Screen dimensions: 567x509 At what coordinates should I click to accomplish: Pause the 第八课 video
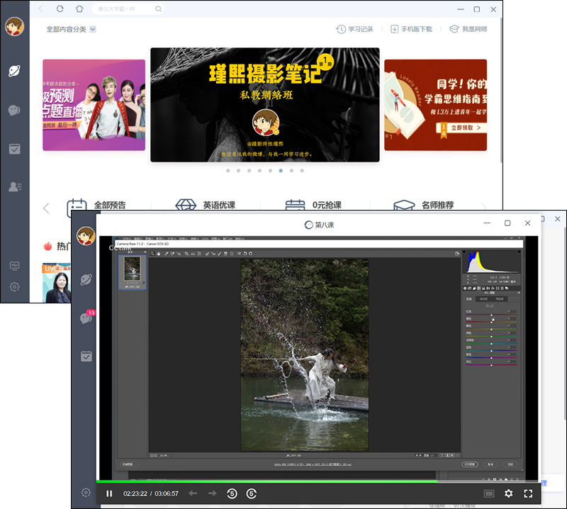(109, 493)
